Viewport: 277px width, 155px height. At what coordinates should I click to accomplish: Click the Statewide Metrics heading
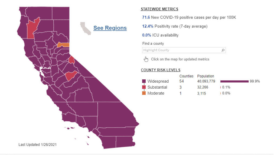click(x=159, y=9)
